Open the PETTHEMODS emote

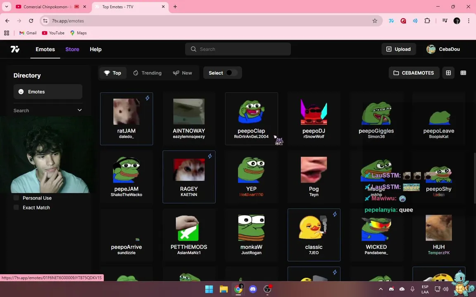pos(189,235)
